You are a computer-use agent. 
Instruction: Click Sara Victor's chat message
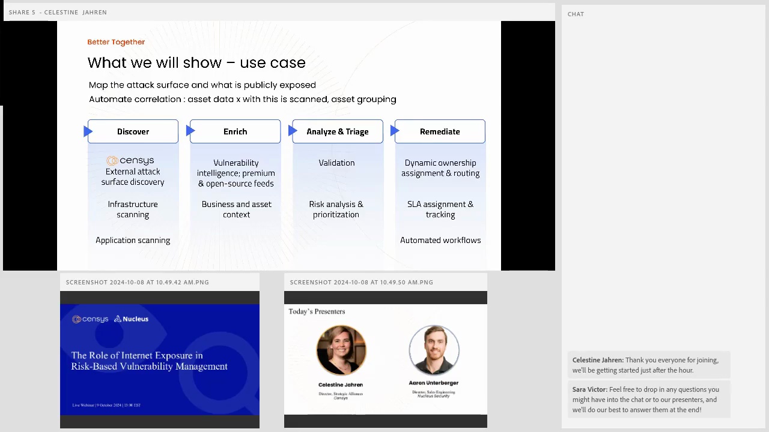click(649, 400)
